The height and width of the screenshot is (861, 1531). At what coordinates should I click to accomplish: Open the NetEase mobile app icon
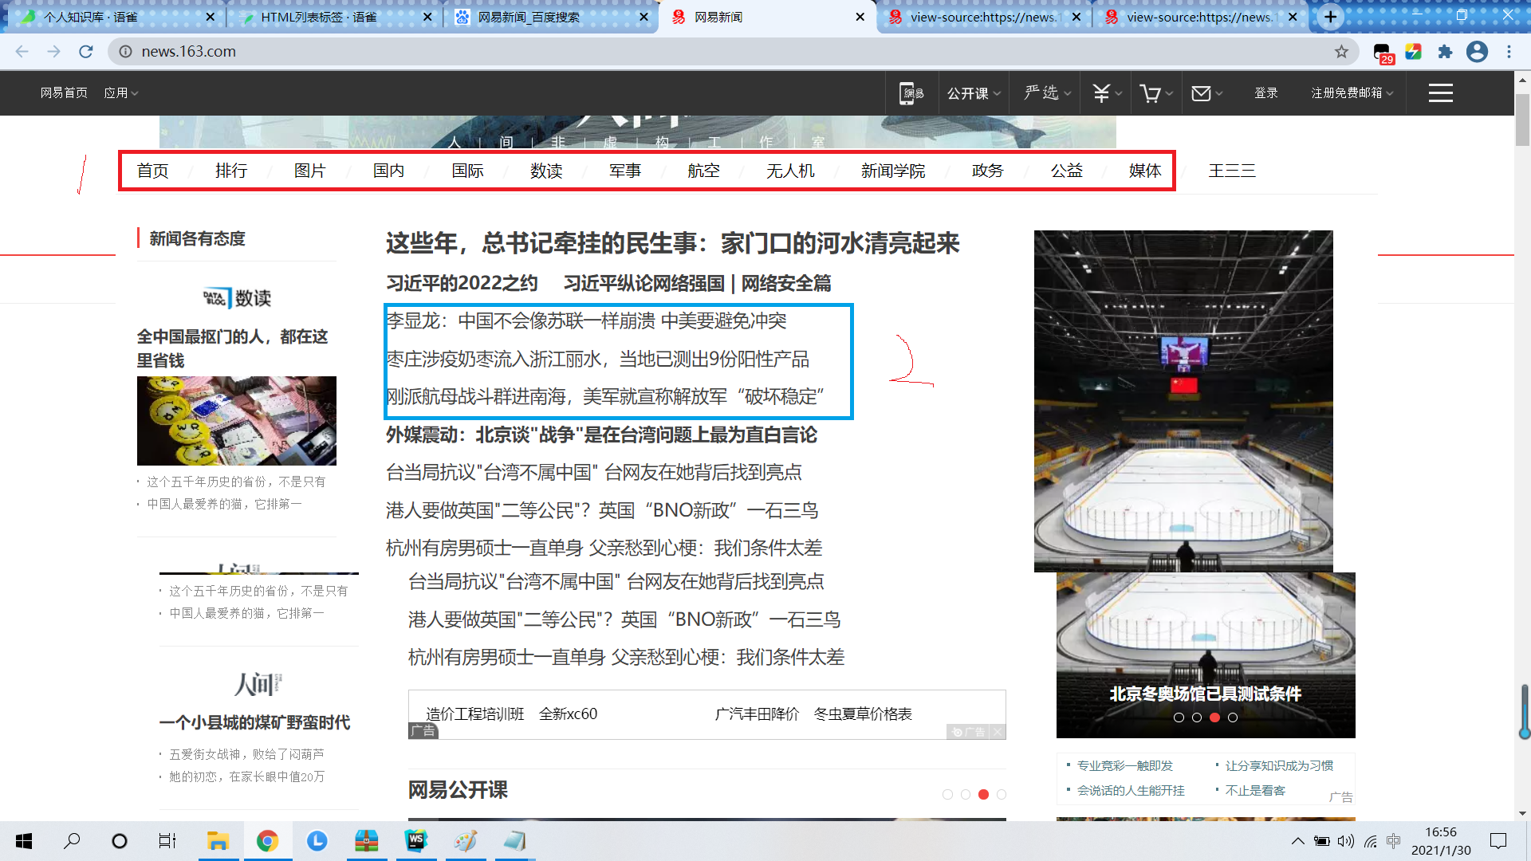tap(911, 93)
